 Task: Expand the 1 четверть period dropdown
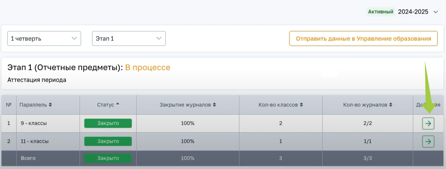click(x=44, y=38)
